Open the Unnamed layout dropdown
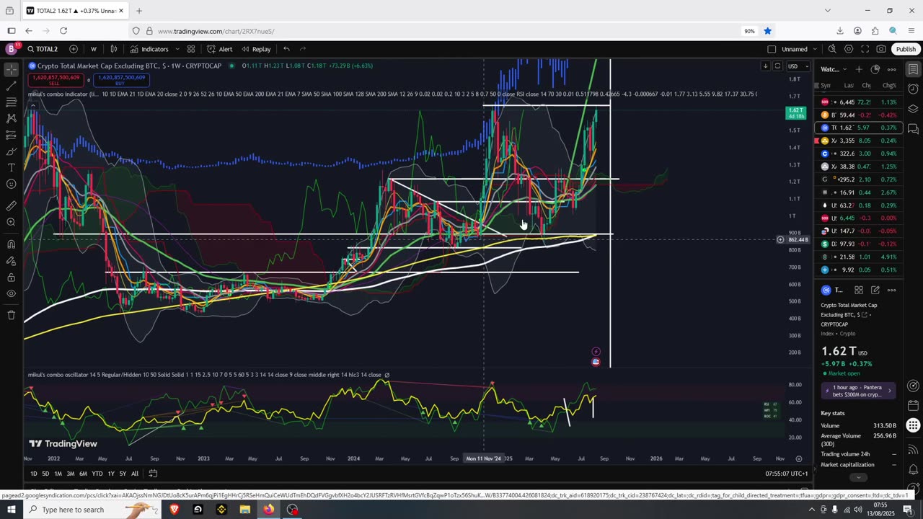The width and height of the screenshot is (923, 519). point(799,49)
